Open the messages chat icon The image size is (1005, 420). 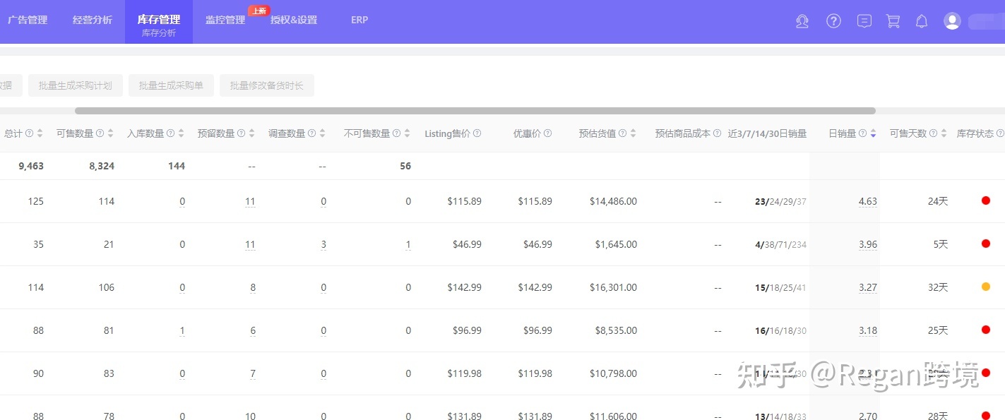(864, 21)
